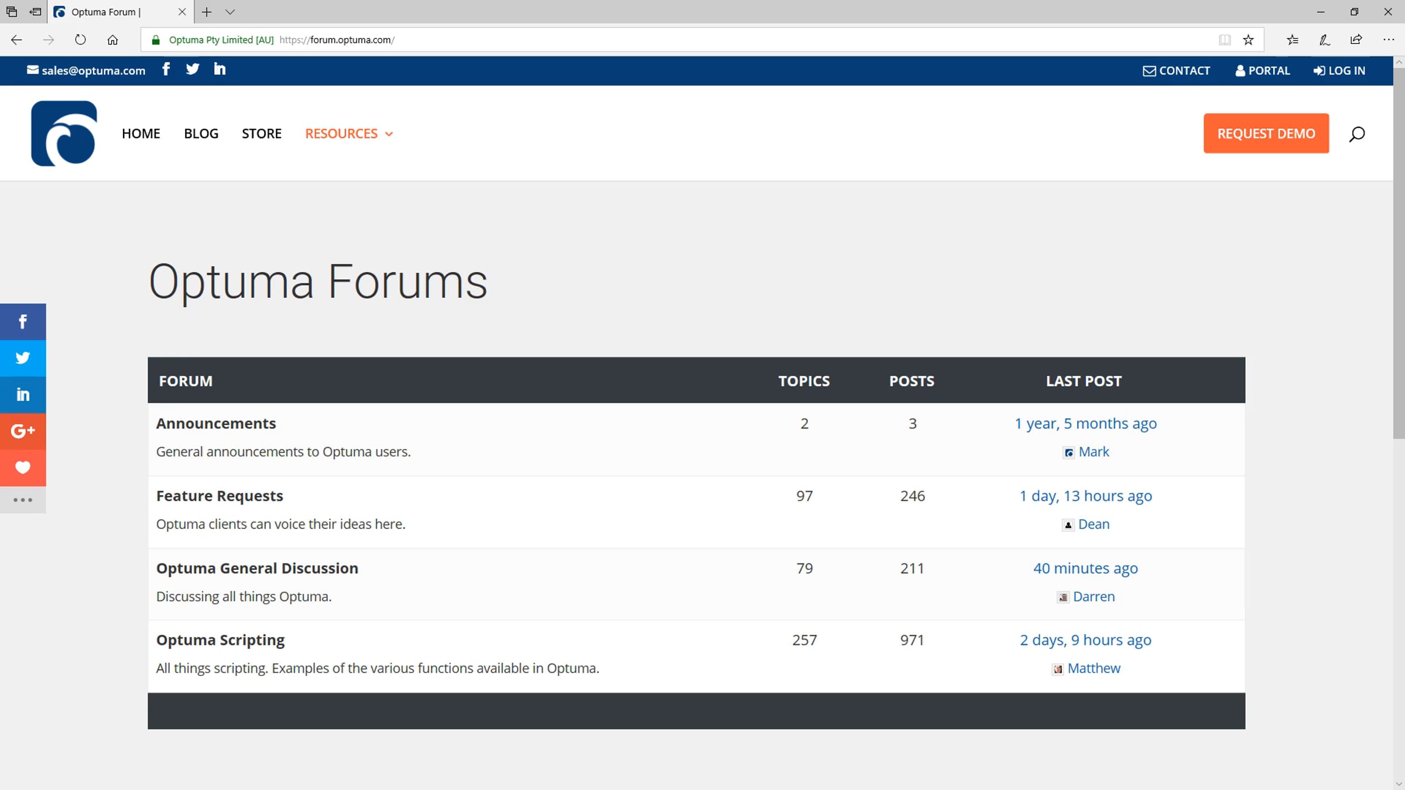The height and width of the screenshot is (790, 1405).
Task: Share on LinkedIn using sidebar button
Action: point(23,394)
